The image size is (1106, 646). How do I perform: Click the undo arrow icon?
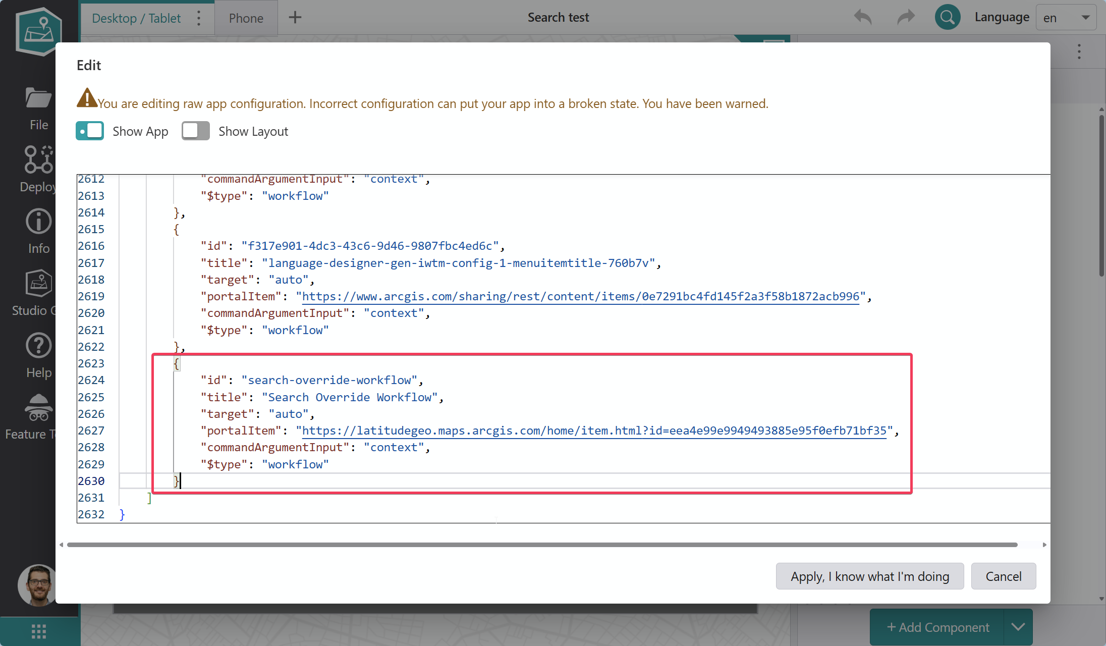point(863,18)
